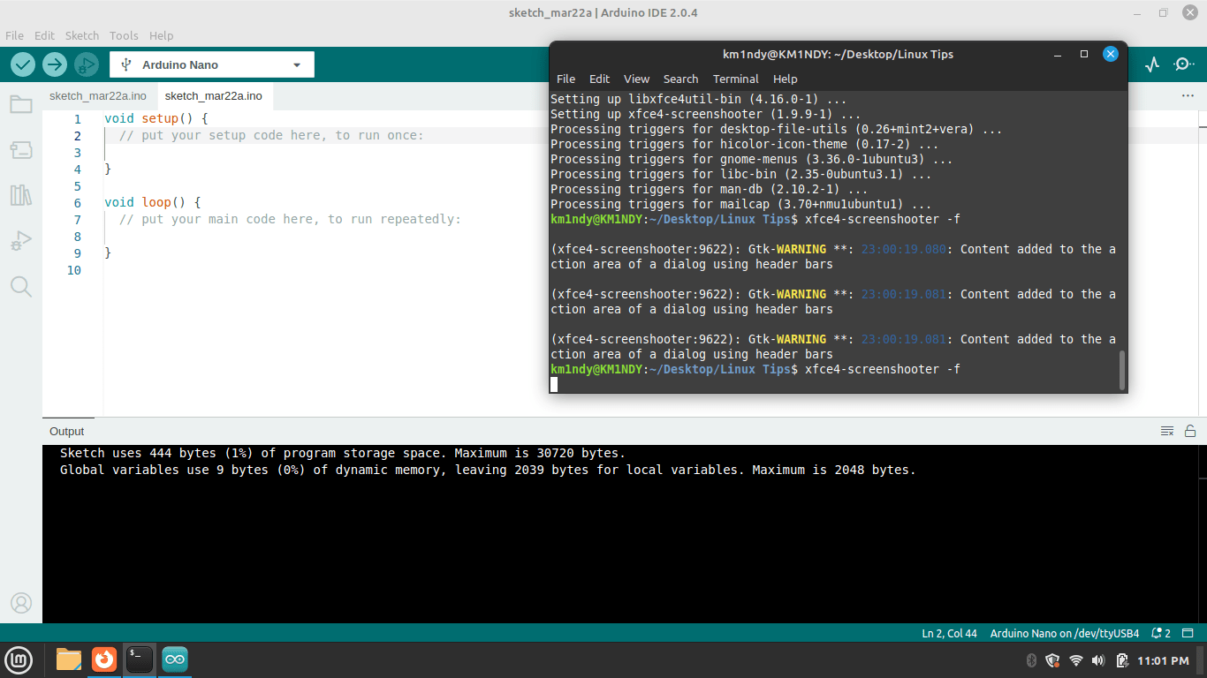This screenshot has width=1207, height=678.
Task: Toggle the Output panel scroll lock icon
Action: (x=1190, y=431)
